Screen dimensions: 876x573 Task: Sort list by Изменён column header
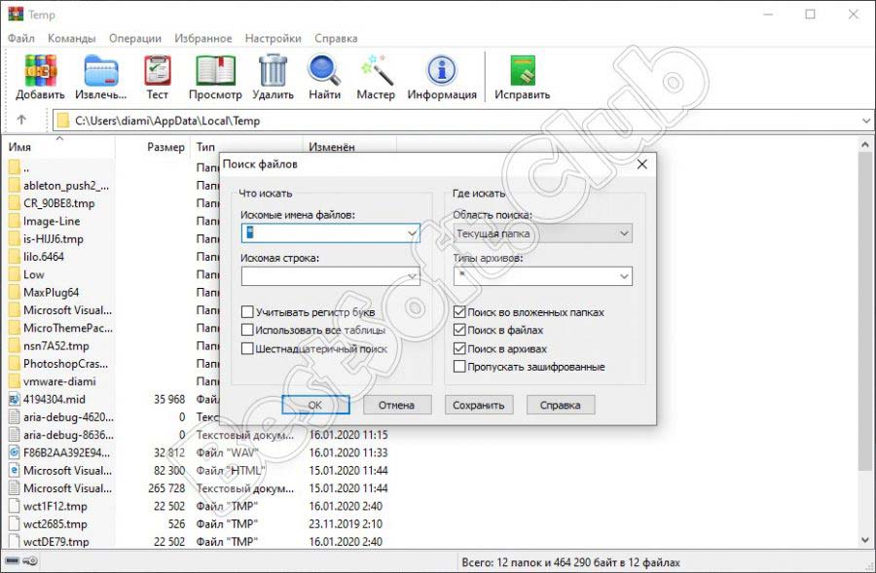pyautogui.click(x=349, y=146)
